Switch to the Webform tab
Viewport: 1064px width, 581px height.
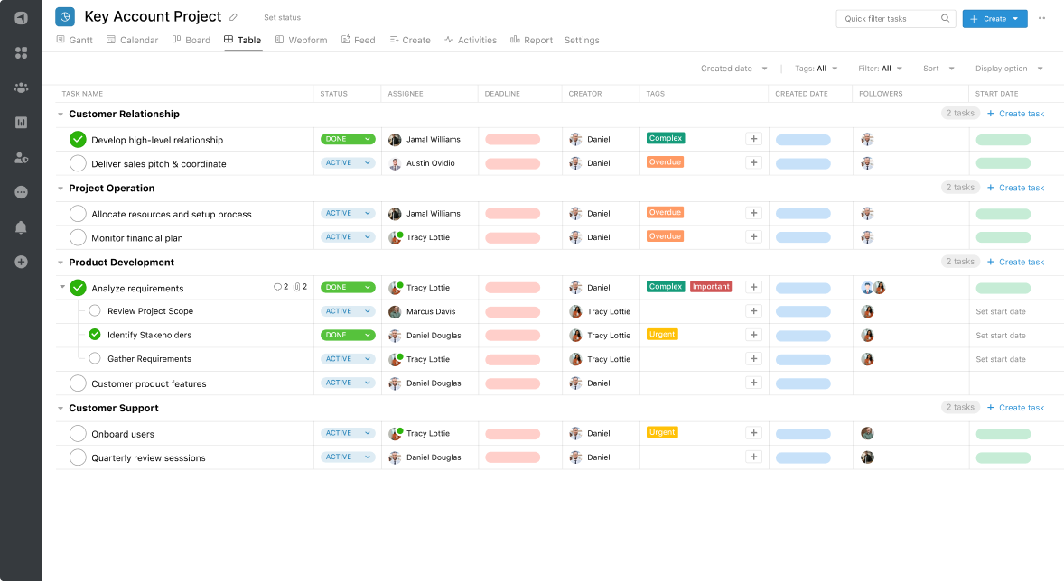coord(301,40)
